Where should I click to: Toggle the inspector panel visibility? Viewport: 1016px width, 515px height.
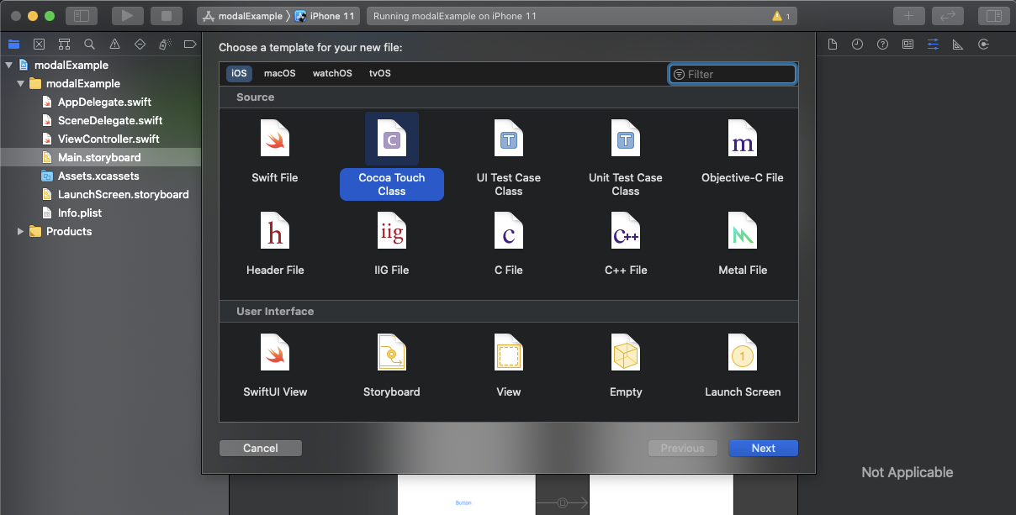(x=994, y=16)
